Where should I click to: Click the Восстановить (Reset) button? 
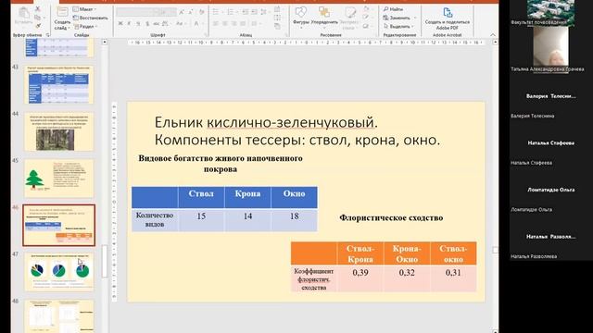coord(91,18)
